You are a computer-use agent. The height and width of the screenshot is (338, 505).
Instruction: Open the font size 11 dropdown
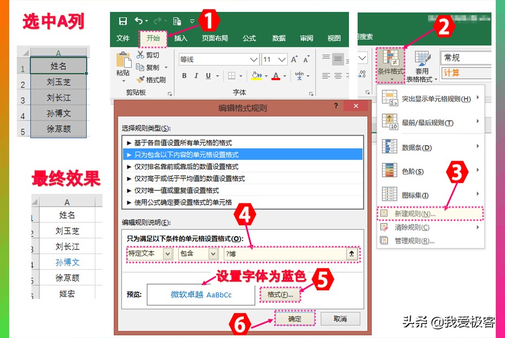click(x=282, y=59)
